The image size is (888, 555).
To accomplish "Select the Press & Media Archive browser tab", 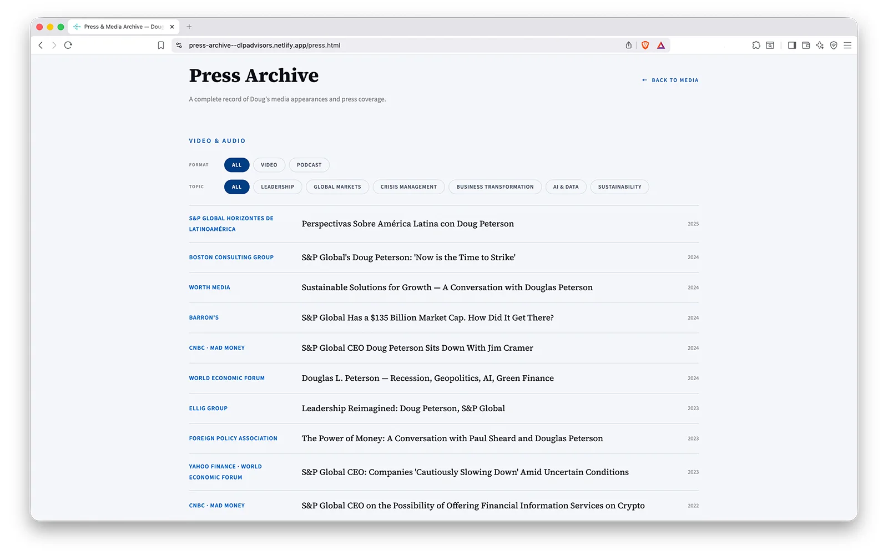I will [x=123, y=27].
